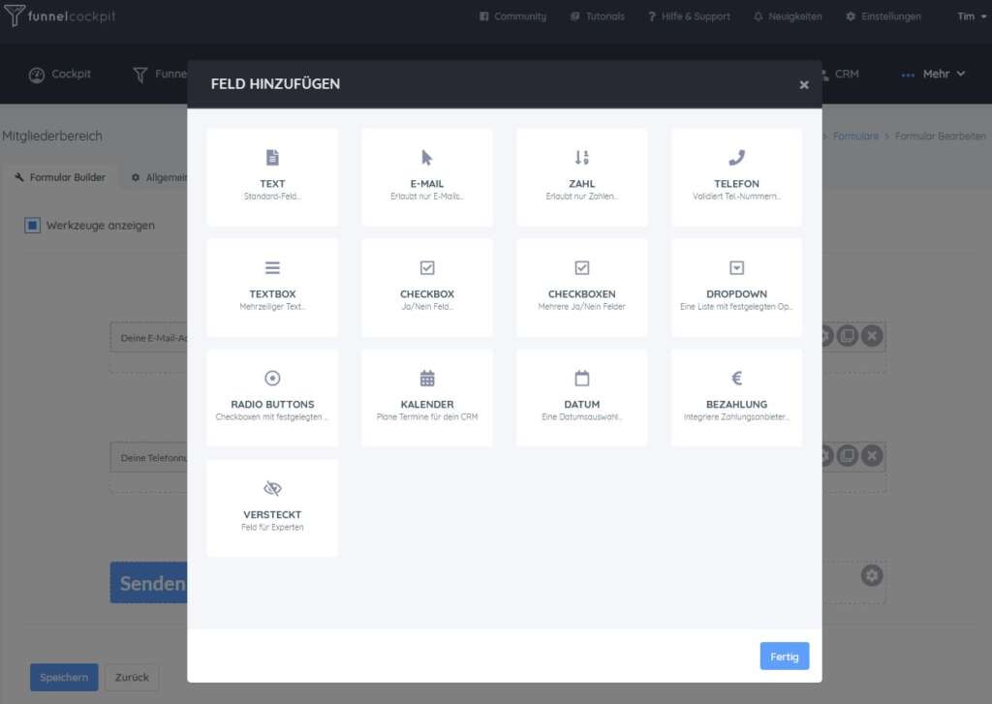
Task: Click the 'Plane Termine für dein CRM' text
Action: coord(427,416)
